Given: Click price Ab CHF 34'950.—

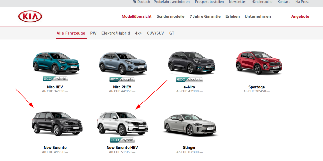Looking at the screenshot, I should coord(55,91).
